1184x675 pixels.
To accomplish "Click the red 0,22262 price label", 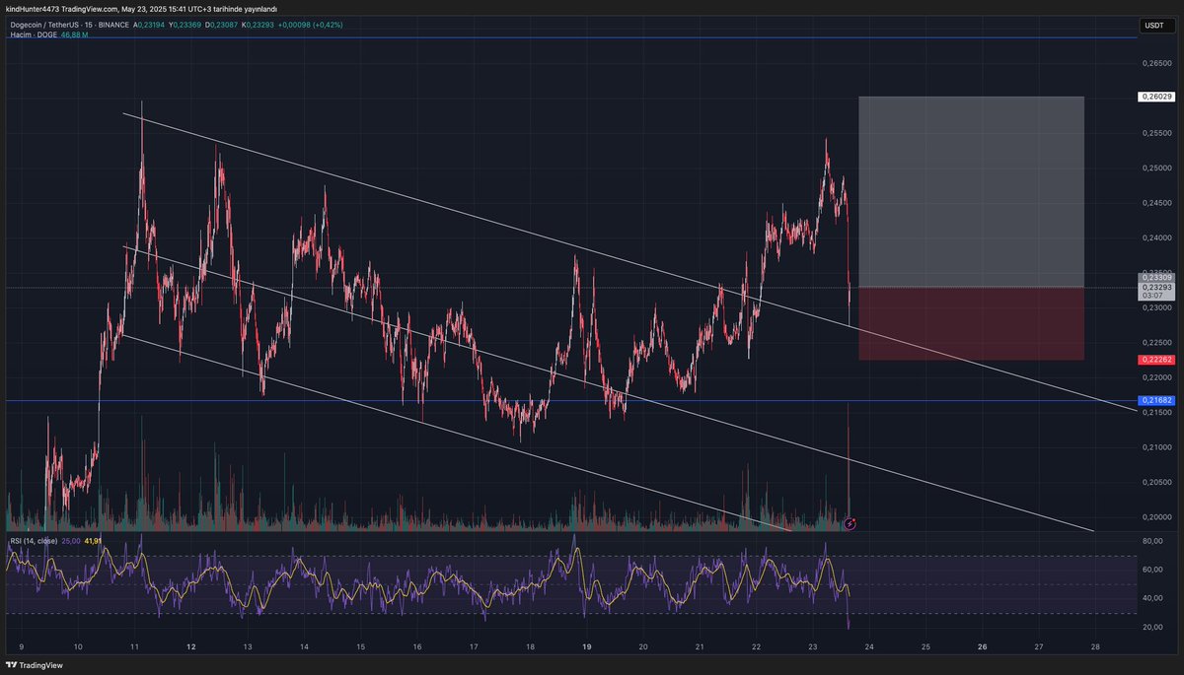I will (1154, 360).
